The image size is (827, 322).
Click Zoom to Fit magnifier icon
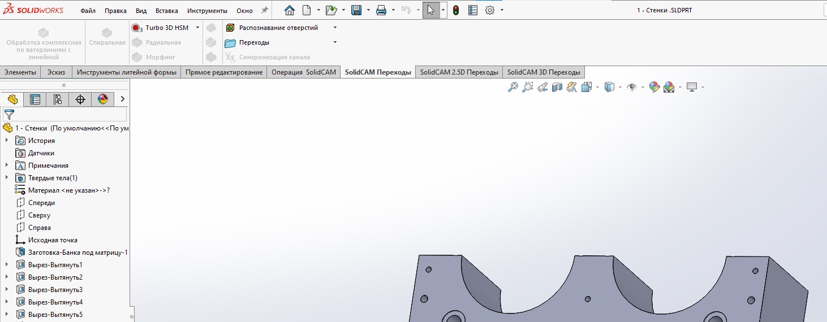[513, 87]
